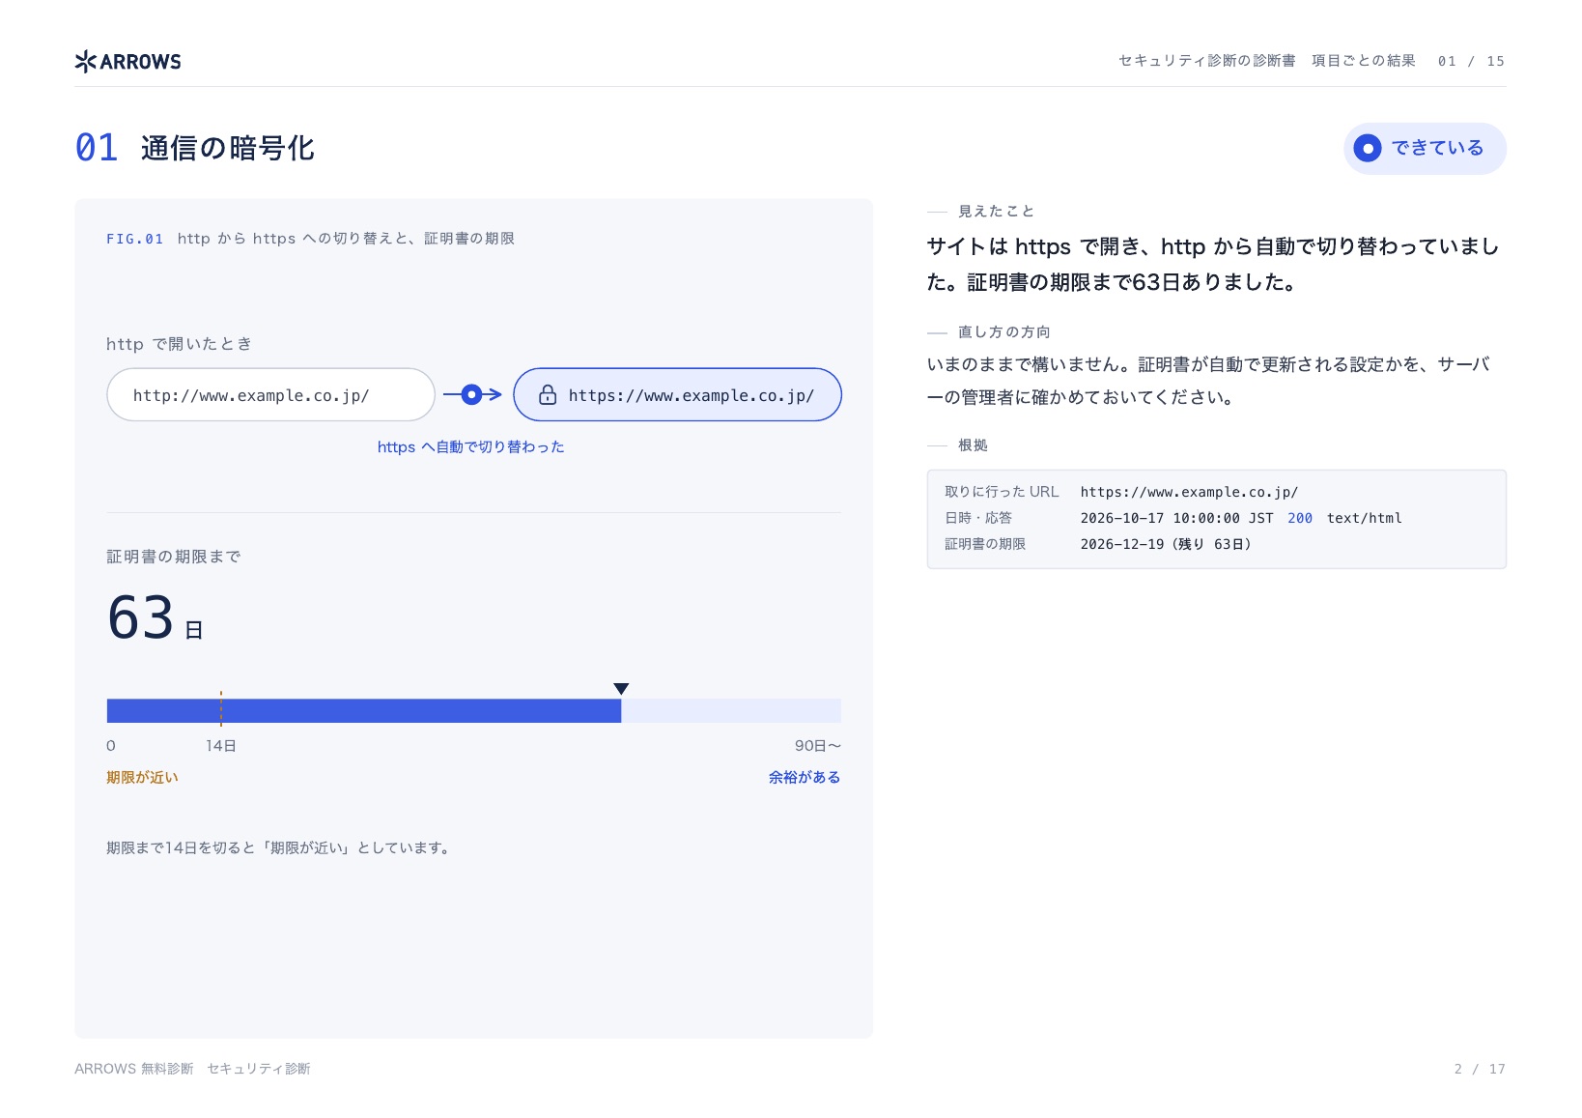Click the padlock icon in the https box
Image resolution: width=1582 pixels, height=1118 pixels.
coord(548,395)
